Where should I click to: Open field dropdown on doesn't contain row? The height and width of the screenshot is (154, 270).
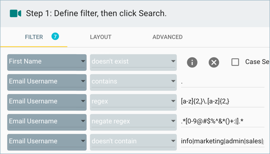pos(47,142)
